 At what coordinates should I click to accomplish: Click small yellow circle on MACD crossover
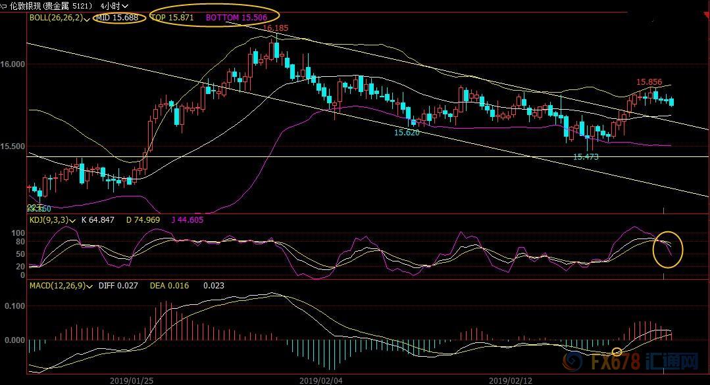[x=617, y=352]
